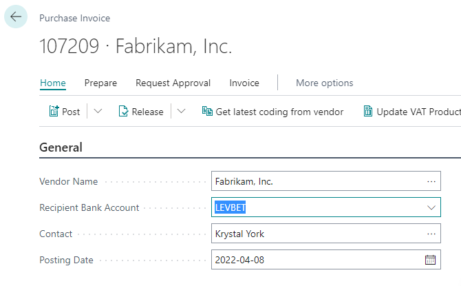Expand the Post options dropdown arrow

pyautogui.click(x=98, y=112)
